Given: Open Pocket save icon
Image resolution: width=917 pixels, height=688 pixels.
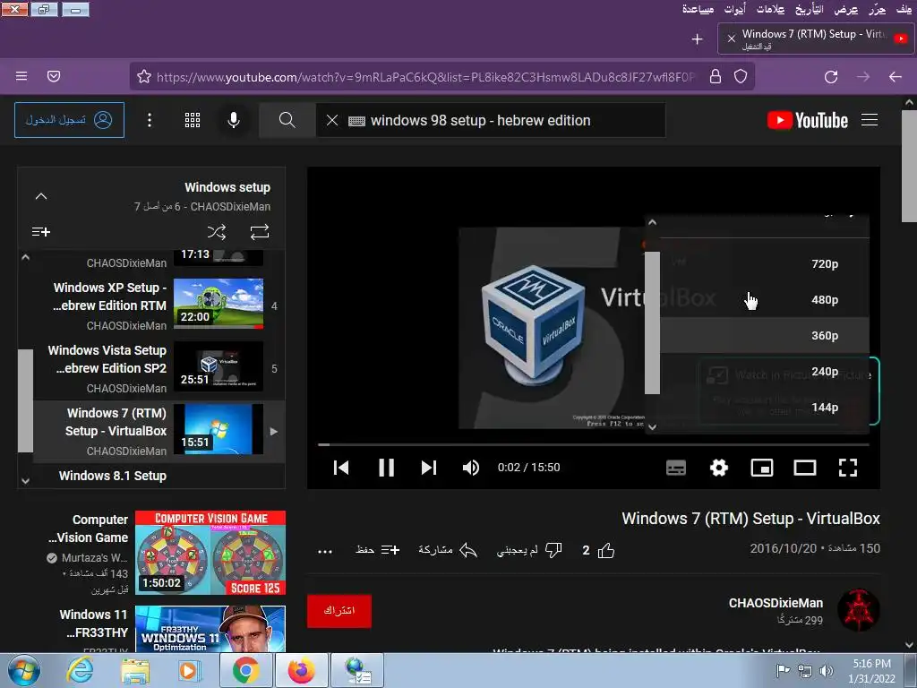Looking at the screenshot, I should tap(54, 76).
